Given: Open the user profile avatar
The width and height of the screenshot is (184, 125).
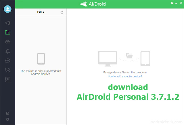Looking at the screenshot, I should pos(8,9).
